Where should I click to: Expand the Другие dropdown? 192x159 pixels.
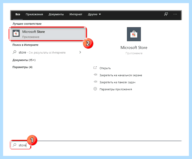[x=94, y=14]
